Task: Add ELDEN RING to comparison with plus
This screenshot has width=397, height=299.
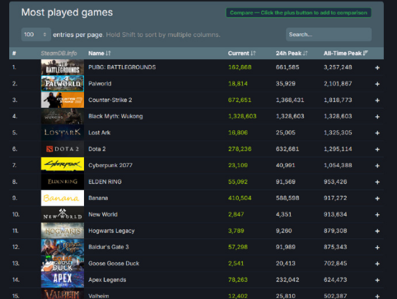Action: [377, 182]
